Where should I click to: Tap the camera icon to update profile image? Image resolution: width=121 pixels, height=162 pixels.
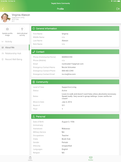pyautogui.click(x=7, y=29)
